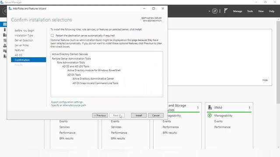Open BPA results in File and Storage Services tile
This screenshot has width=280, height=157.
click(170, 133)
